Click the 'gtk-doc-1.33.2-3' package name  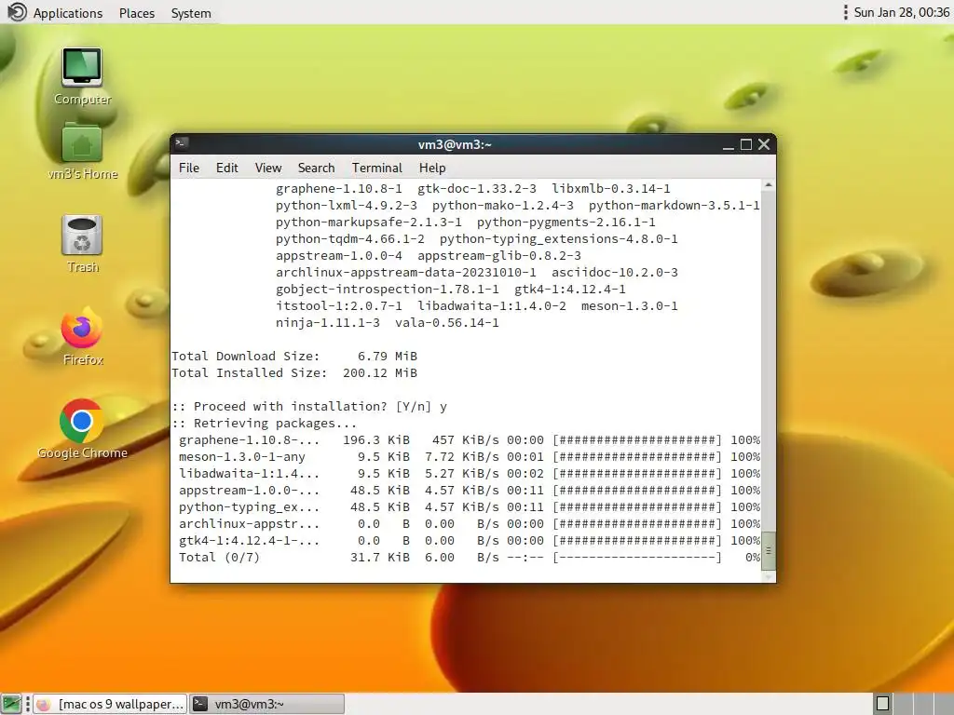477,188
